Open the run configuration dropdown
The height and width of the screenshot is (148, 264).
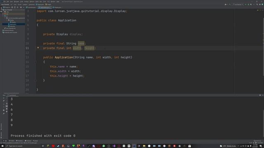238,5
